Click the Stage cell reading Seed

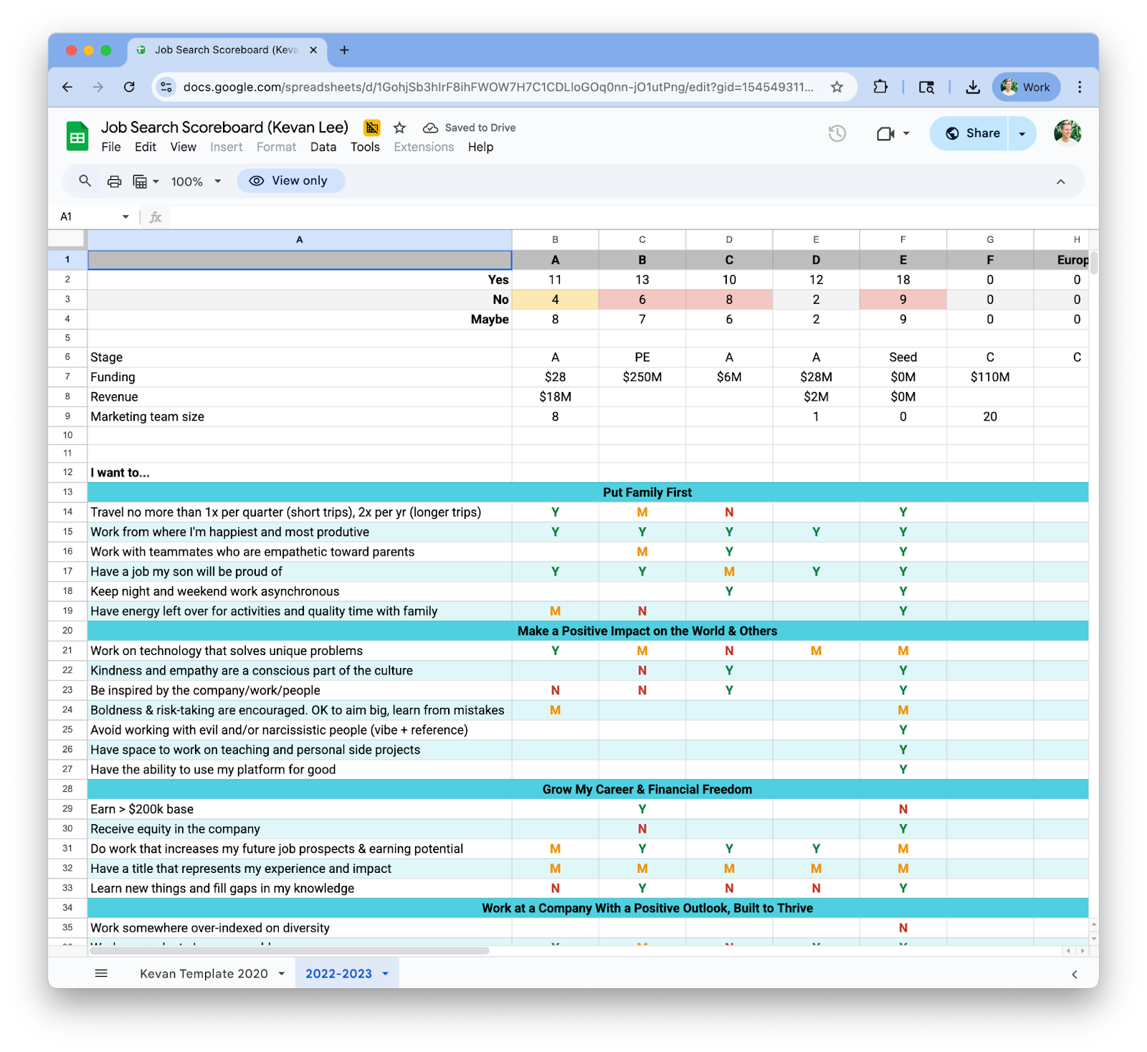tap(903, 357)
